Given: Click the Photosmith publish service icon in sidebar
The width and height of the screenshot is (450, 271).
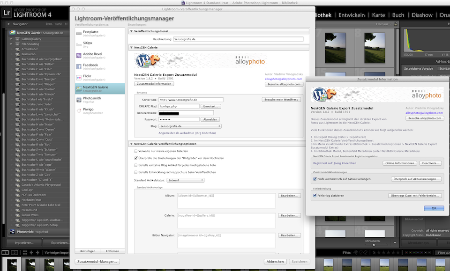Looking at the screenshot, I should point(12,232).
